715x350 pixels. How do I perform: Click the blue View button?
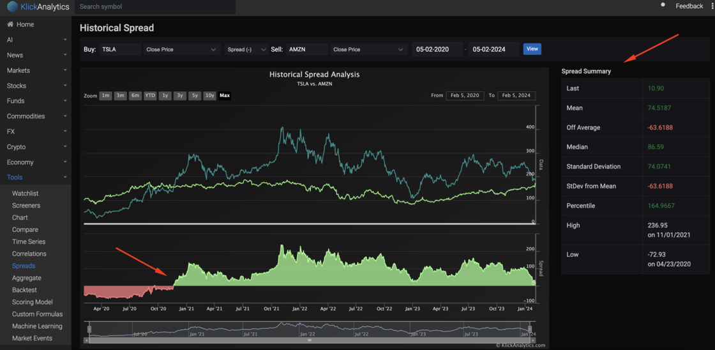tap(532, 49)
